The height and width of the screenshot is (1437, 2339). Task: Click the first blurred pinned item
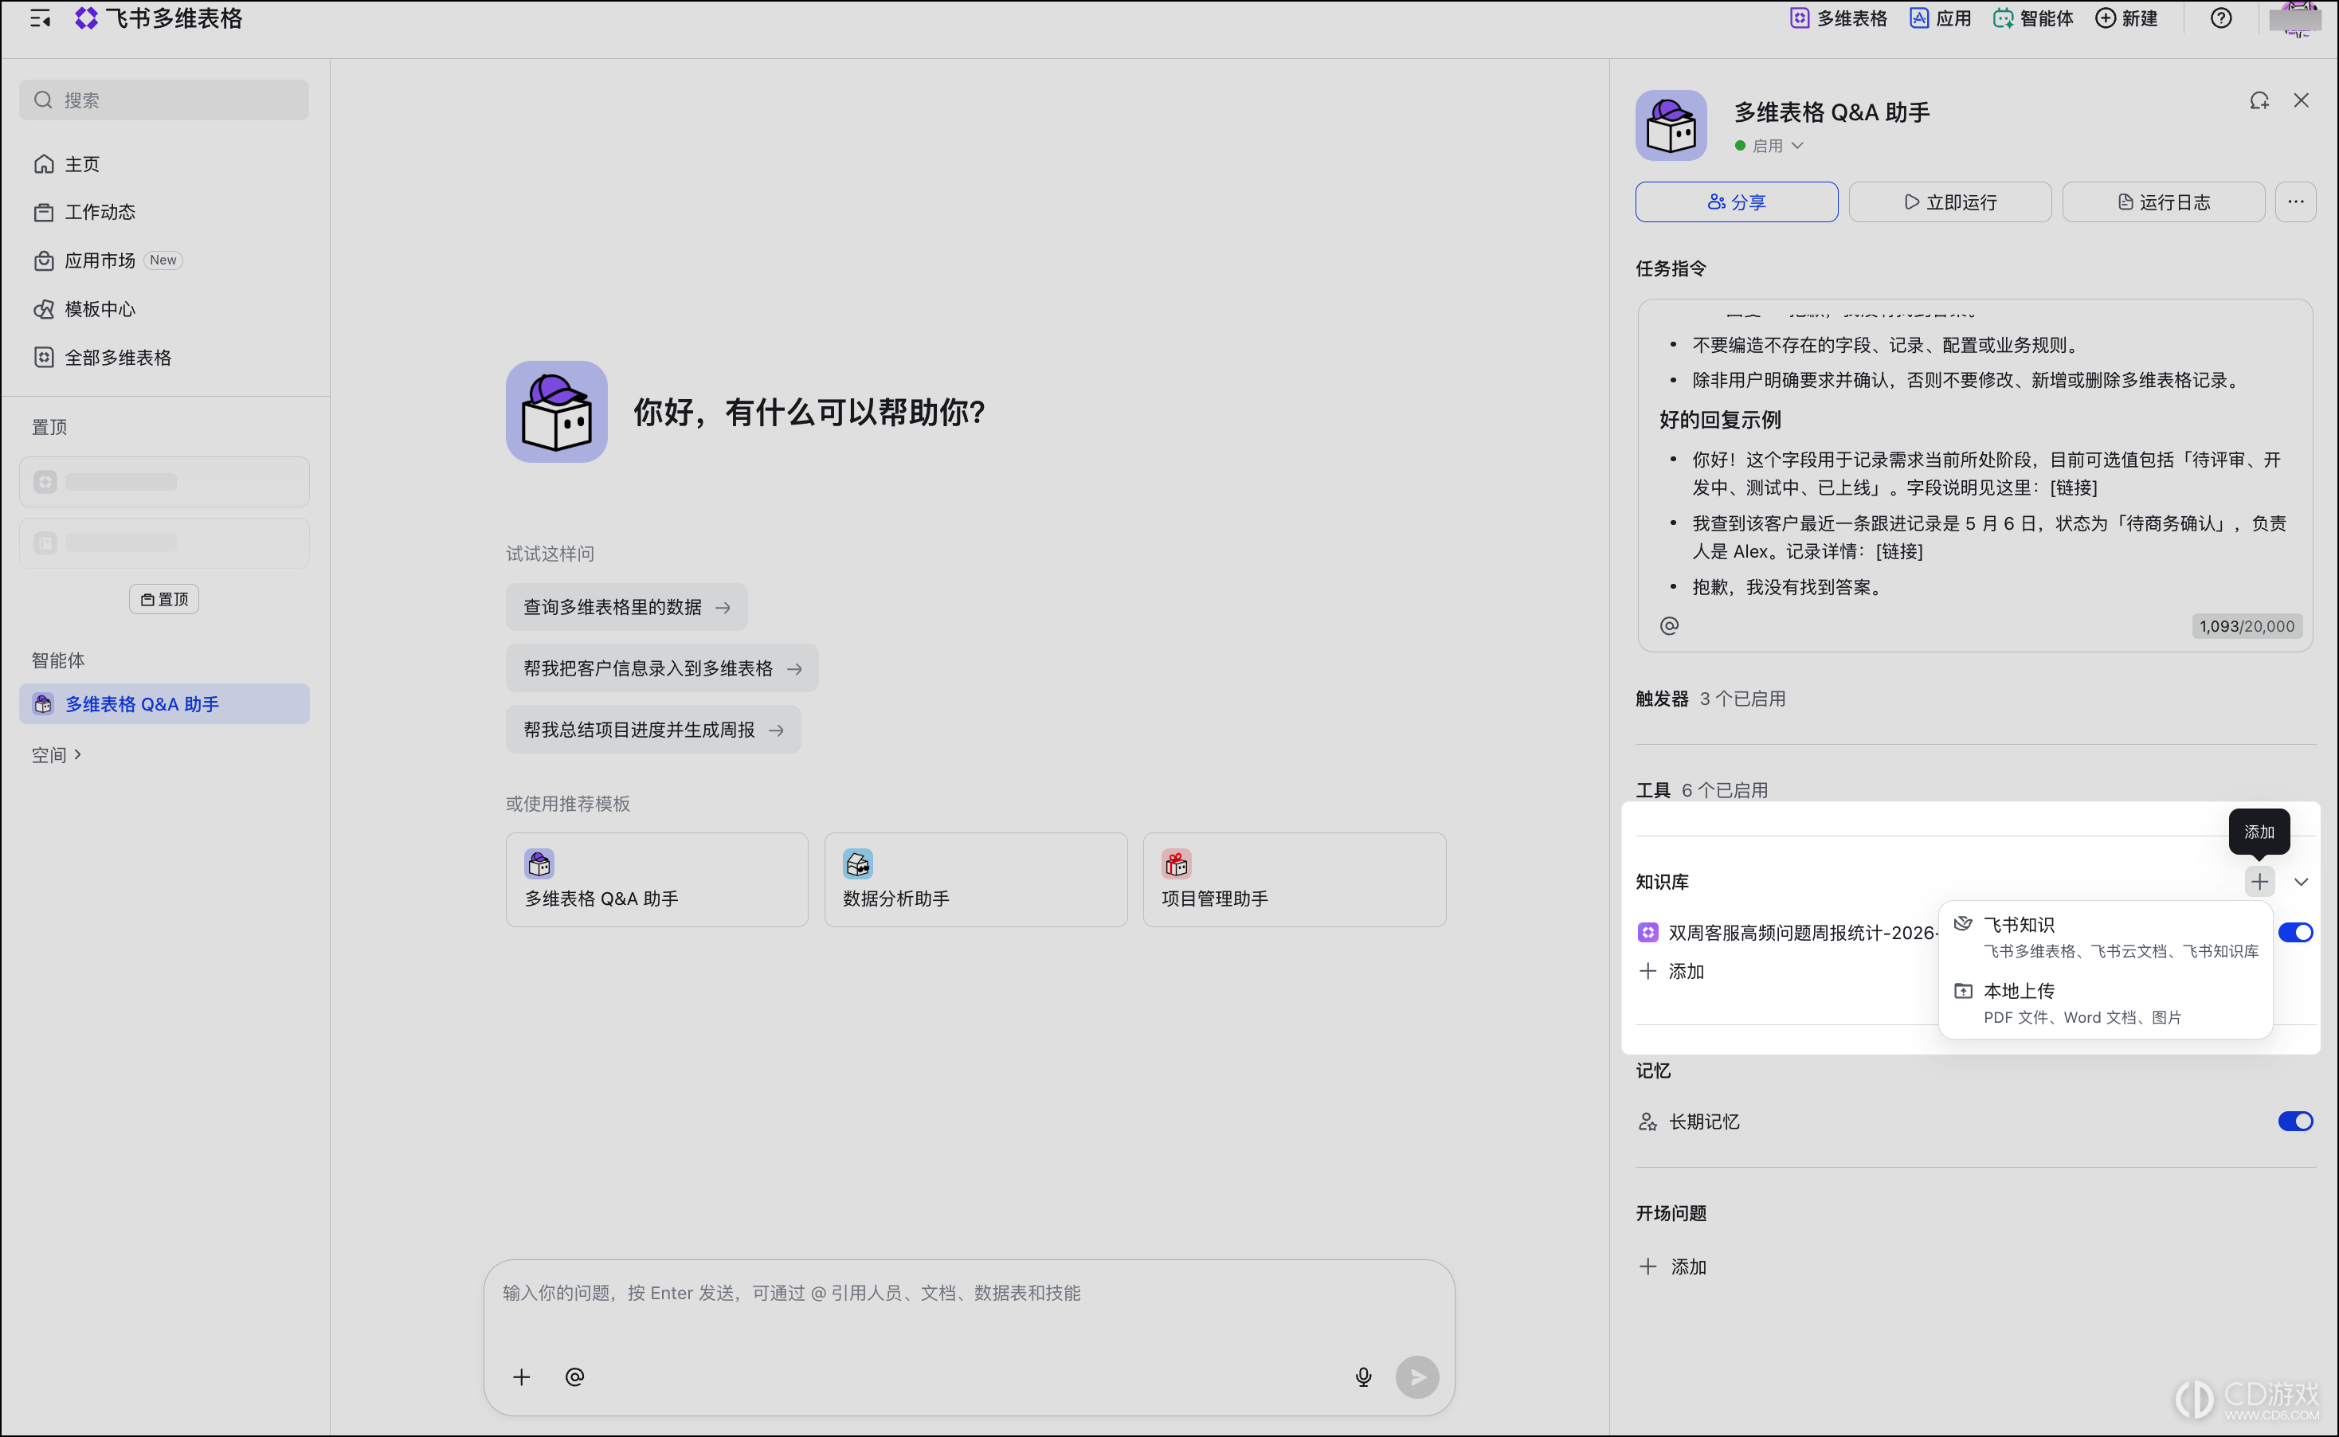tap(164, 482)
